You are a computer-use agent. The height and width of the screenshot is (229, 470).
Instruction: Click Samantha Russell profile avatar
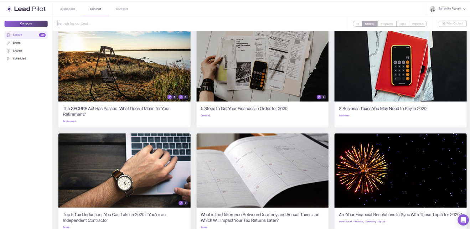[x=432, y=9]
